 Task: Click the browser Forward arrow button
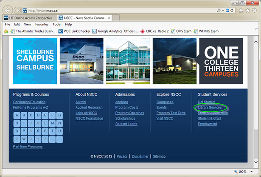click(x=17, y=10)
